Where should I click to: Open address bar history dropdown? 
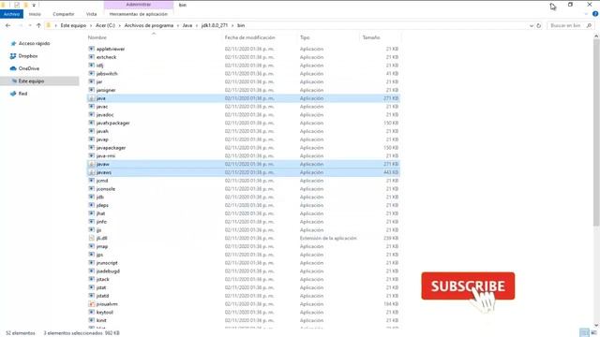pyautogui.click(x=532, y=25)
